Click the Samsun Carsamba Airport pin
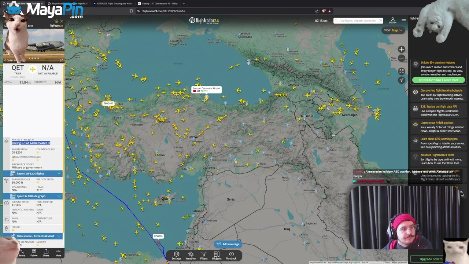Screen dimensions: 469x264 pyautogui.click(x=206, y=98)
